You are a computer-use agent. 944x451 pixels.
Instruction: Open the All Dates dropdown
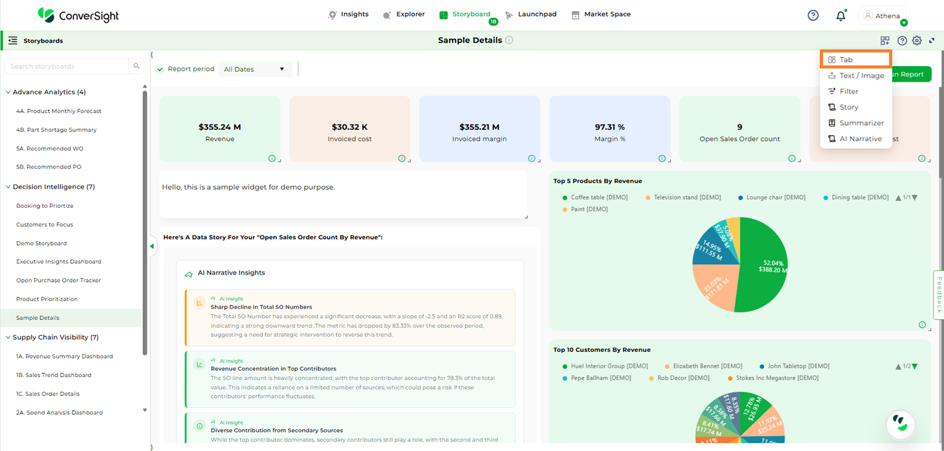coord(255,69)
